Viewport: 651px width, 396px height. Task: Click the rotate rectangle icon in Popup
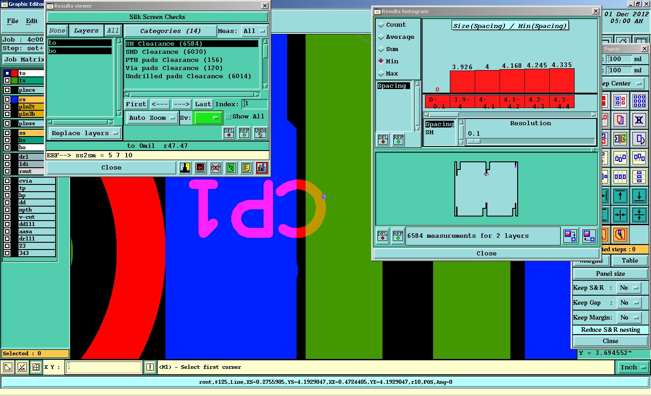pos(639,139)
